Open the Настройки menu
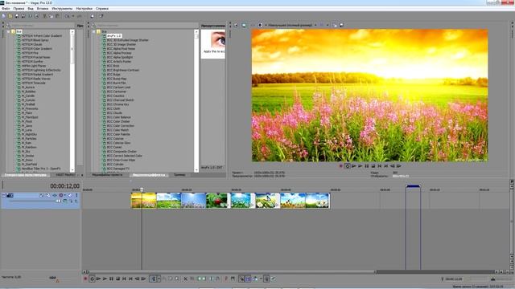 pos(84,9)
